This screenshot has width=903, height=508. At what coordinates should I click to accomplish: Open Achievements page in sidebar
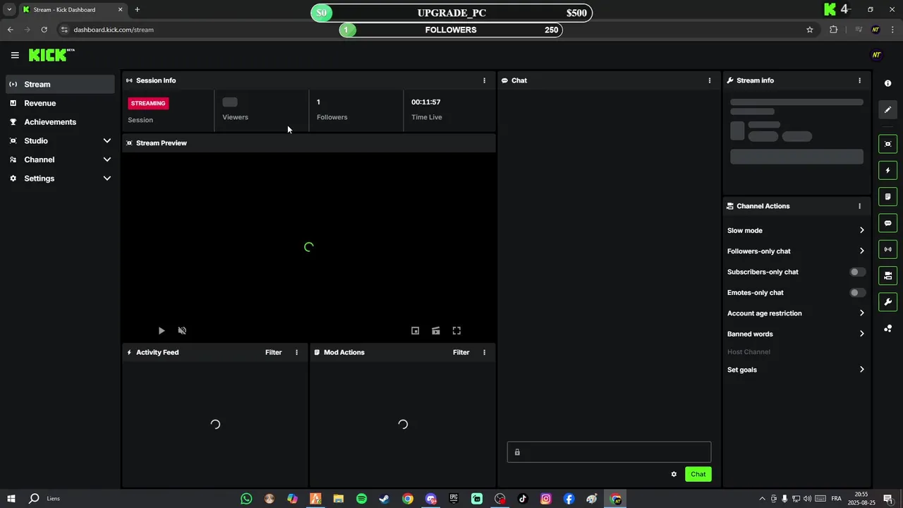[60, 122]
